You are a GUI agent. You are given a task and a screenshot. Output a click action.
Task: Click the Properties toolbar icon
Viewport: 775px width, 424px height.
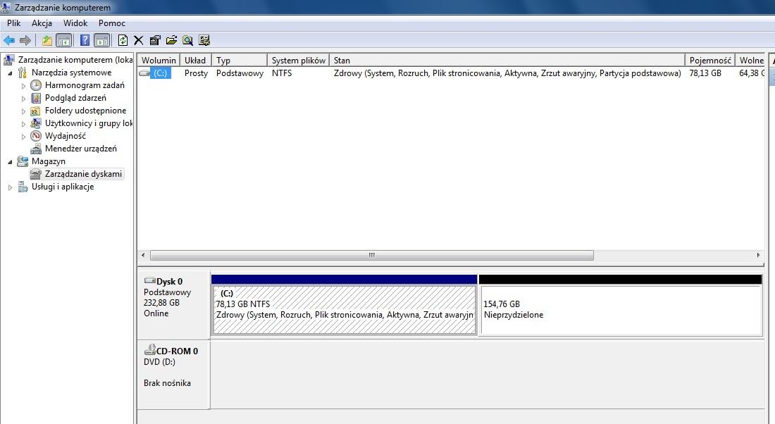[x=155, y=40]
